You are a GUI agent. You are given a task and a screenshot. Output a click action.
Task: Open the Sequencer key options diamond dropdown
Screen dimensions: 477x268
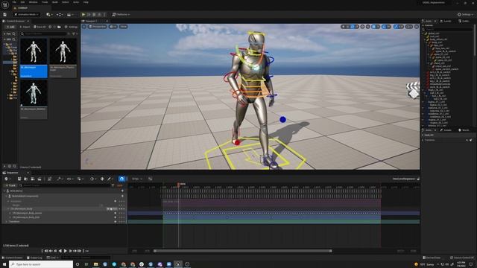click(x=92, y=179)
